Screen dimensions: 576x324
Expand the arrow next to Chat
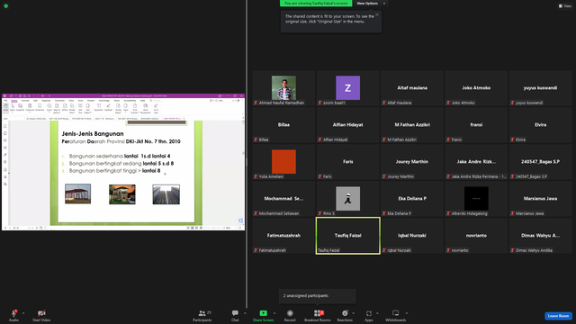pyautogui.click(x=245, y=313)
